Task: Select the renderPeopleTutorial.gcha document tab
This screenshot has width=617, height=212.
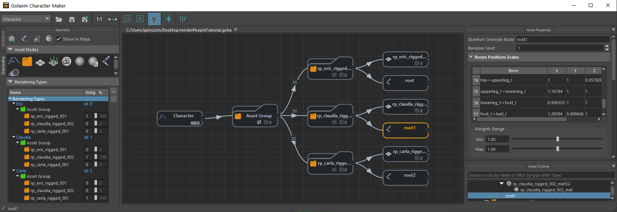Action: pos(179,30)
